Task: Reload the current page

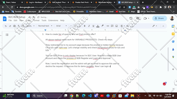Action: pyautogui.click(x=12, y=7)
